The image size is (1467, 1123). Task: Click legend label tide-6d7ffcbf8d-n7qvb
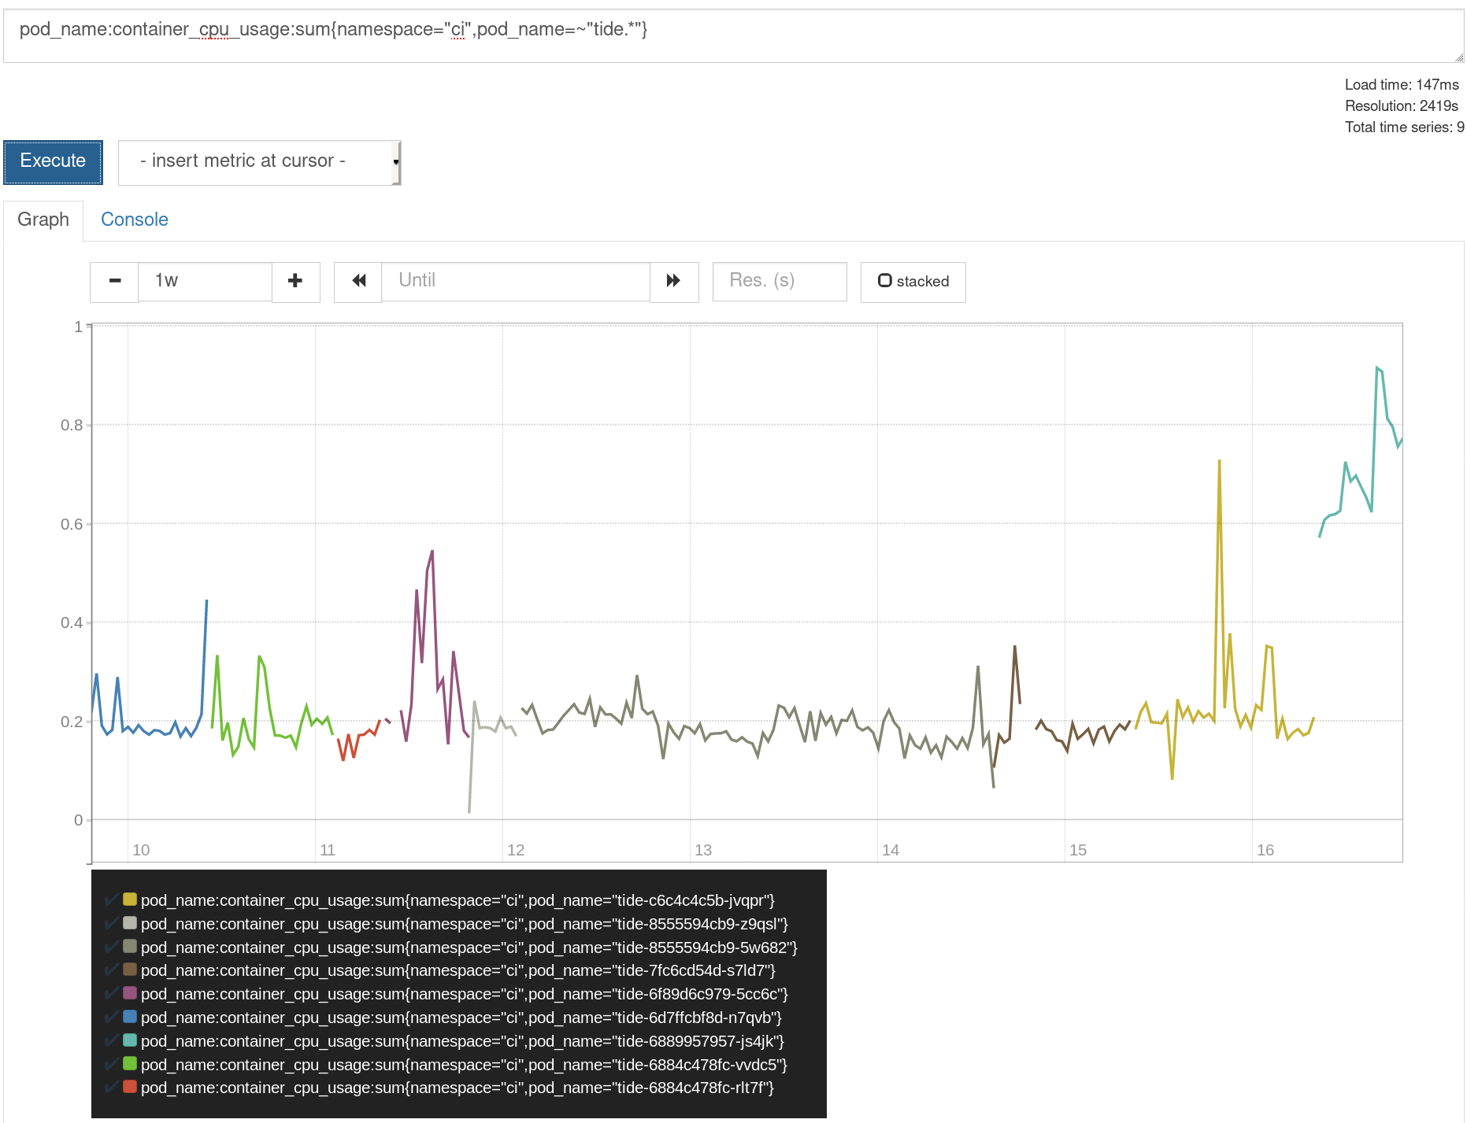pos(461,1018)
